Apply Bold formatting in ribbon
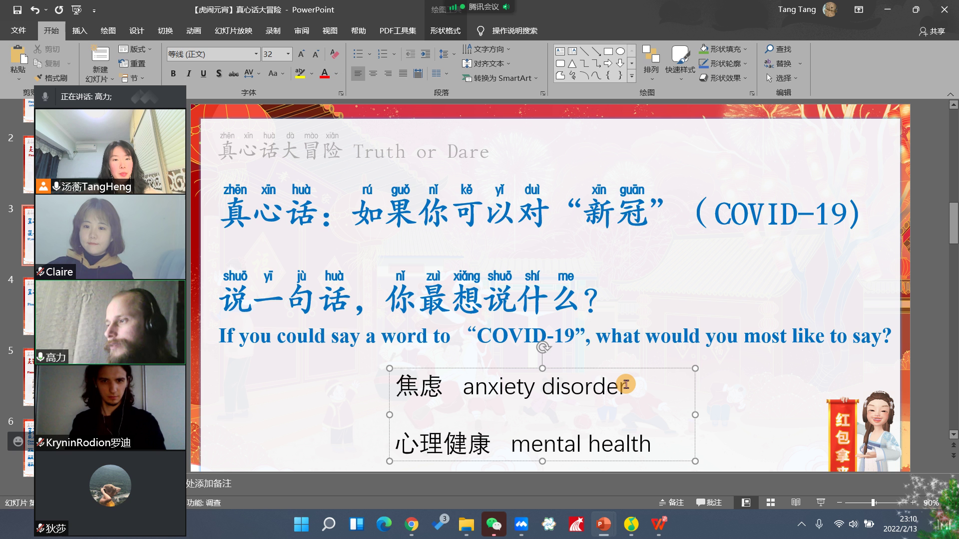 click(173, 74)
